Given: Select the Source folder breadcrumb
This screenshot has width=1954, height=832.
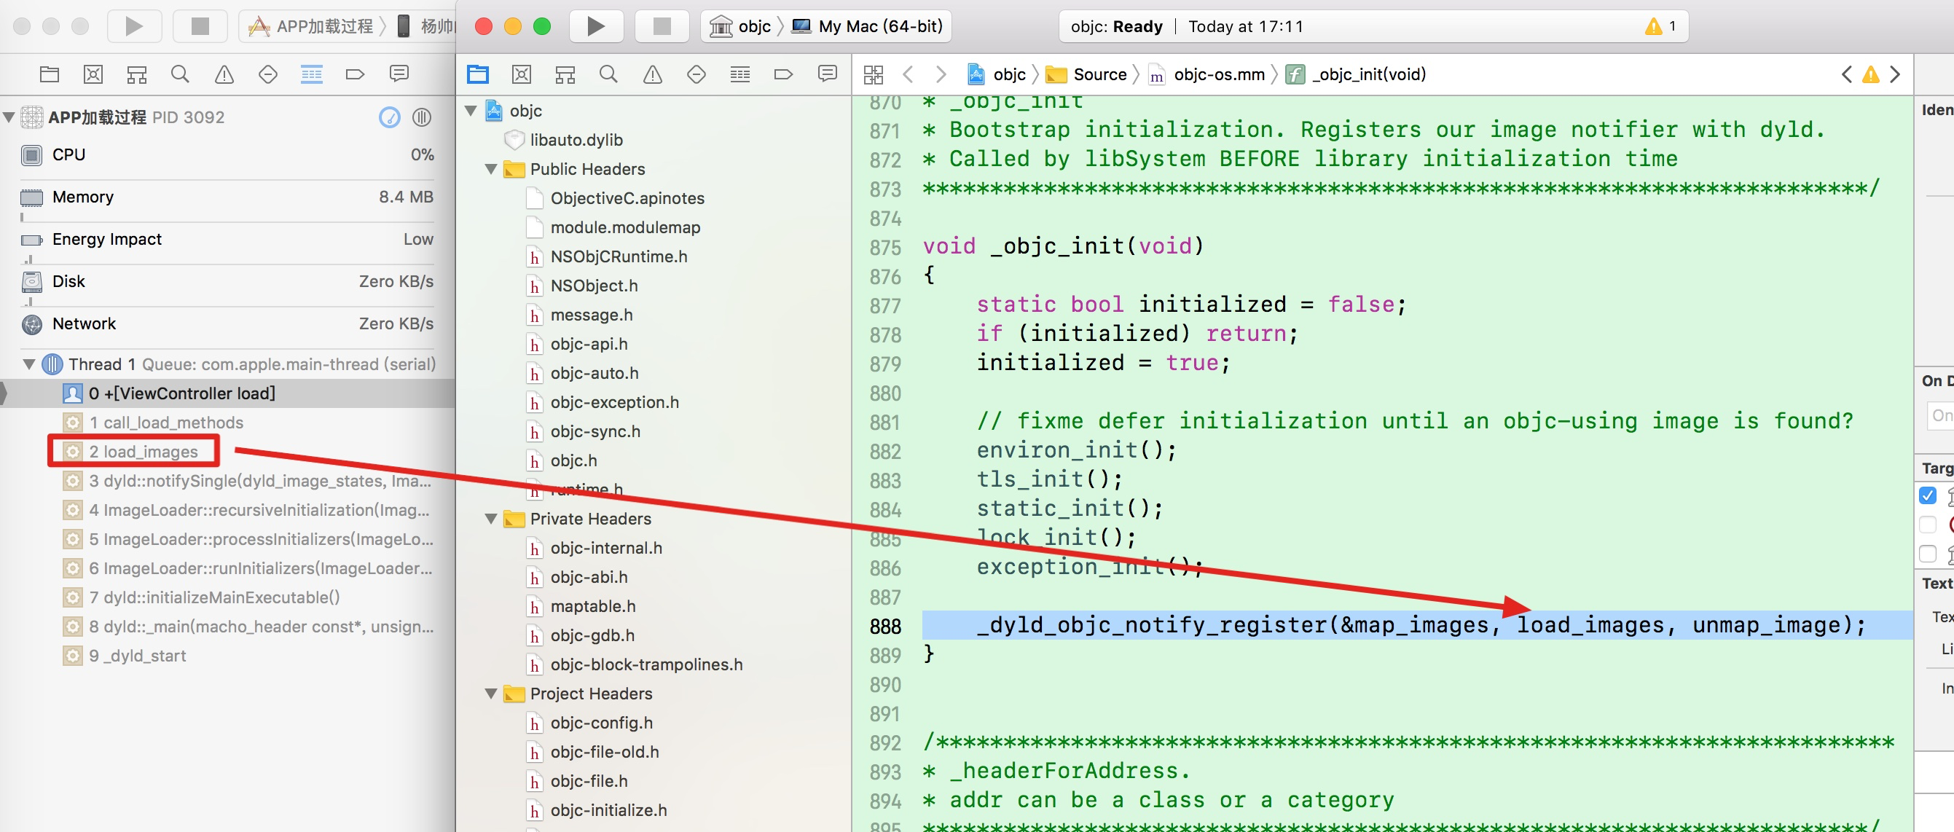Looking at the screenshot, I should tap(1099, 74).
